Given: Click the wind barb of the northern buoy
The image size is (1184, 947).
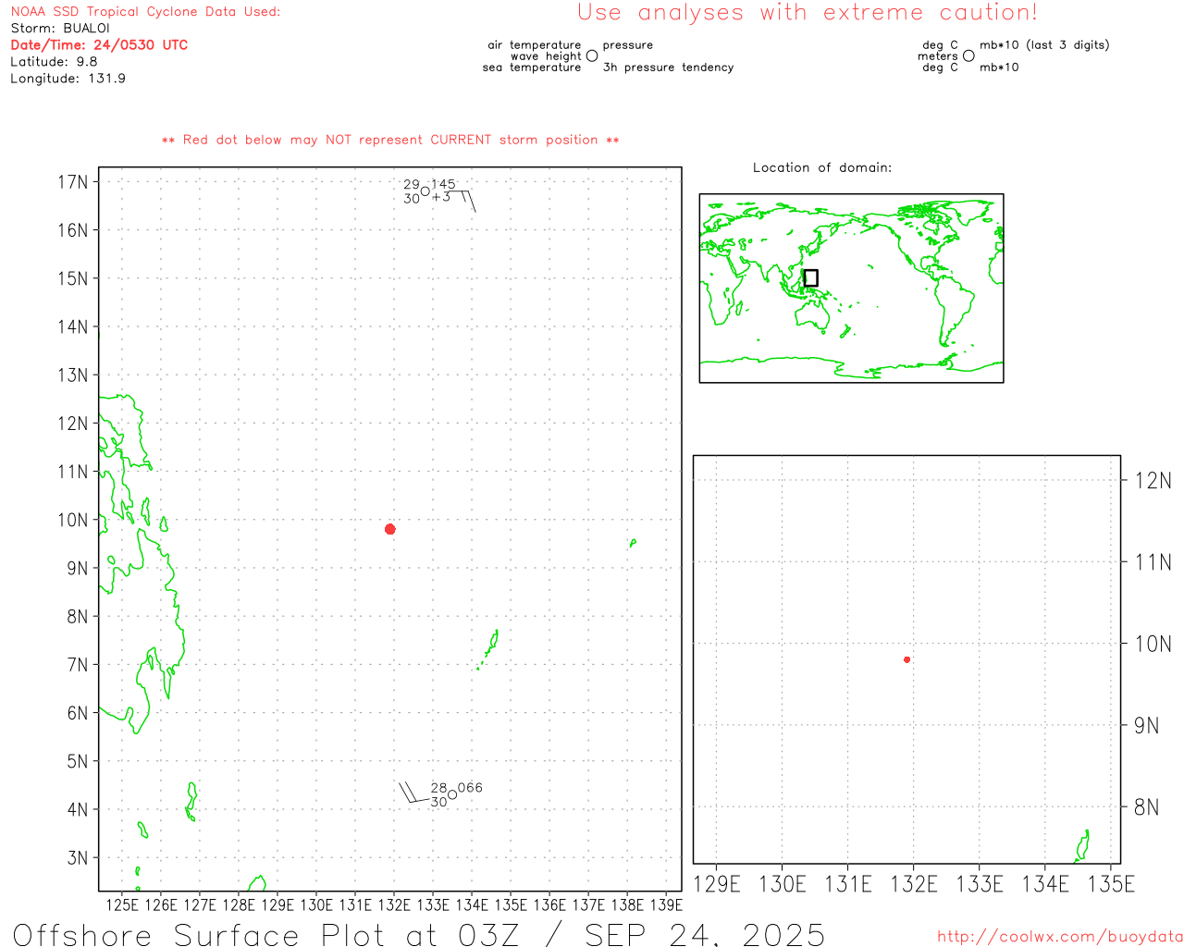Looking at the screenshot, I should pyautogui.click(x=462, y=201).
